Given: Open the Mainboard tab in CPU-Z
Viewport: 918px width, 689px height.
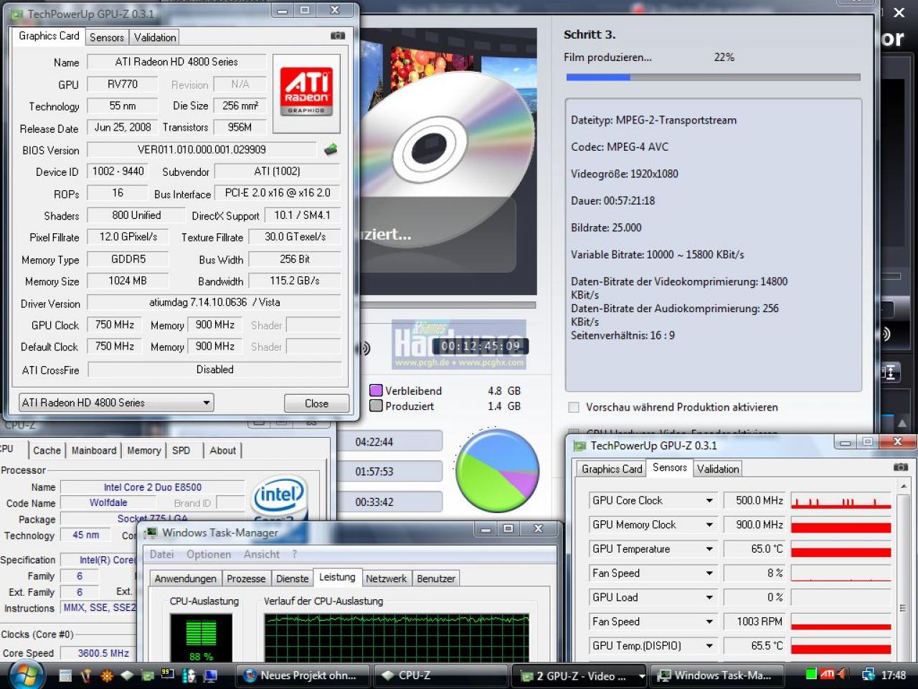Looking at the screenshot, I should pyautogui.click(x=94, y=450).
